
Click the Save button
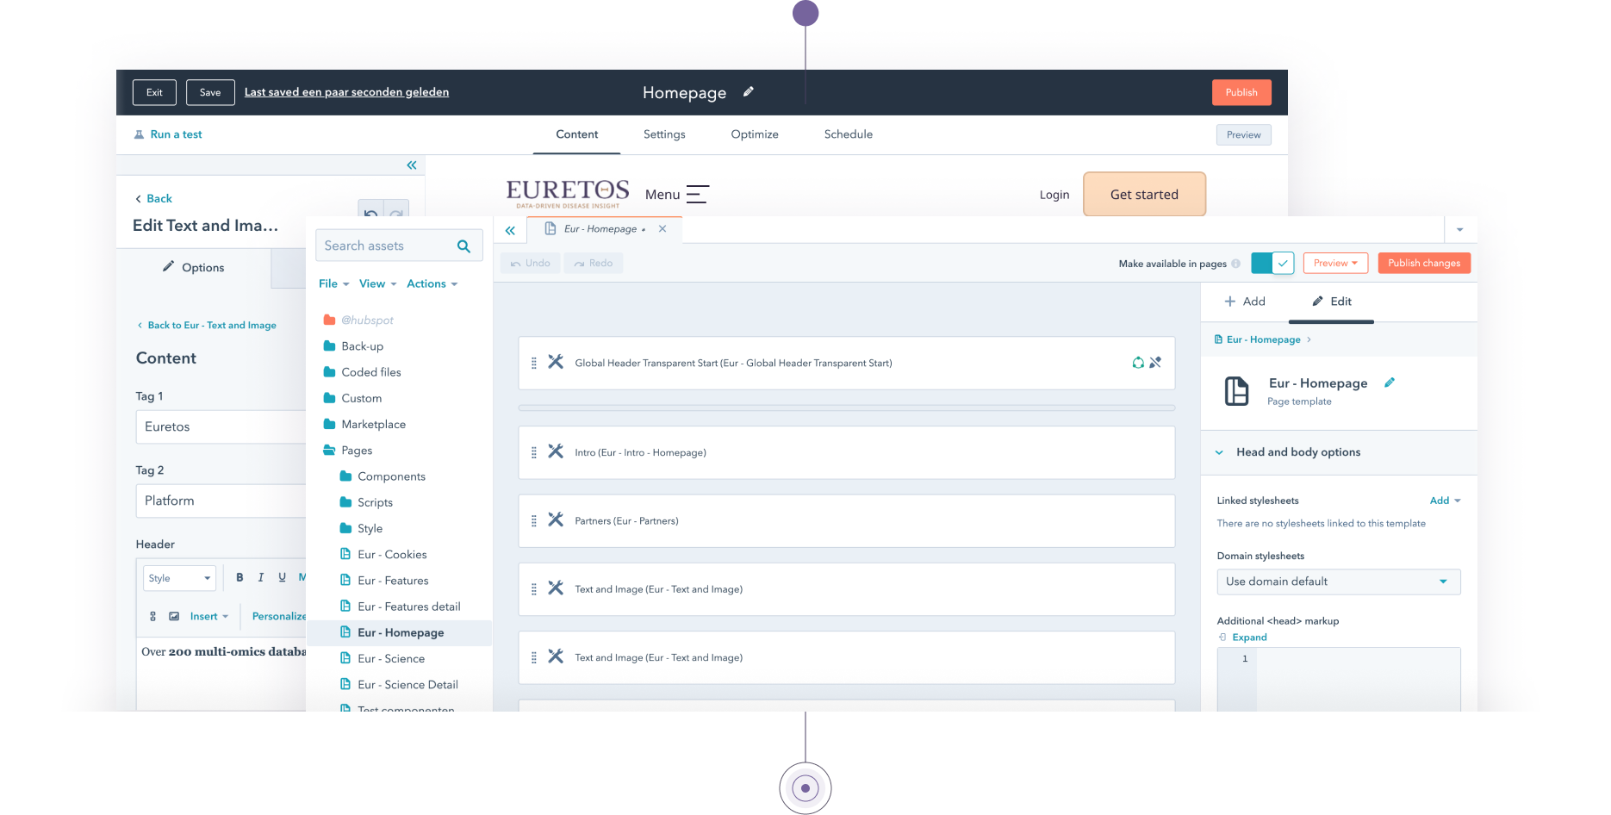coord(210,92)
